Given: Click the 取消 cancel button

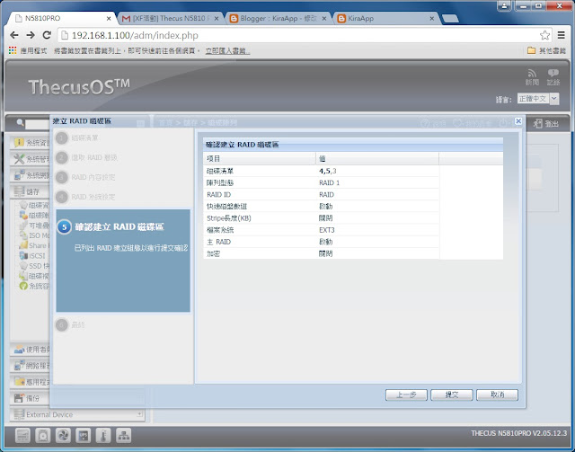Looking at the screenshot, I should [497, 394].
